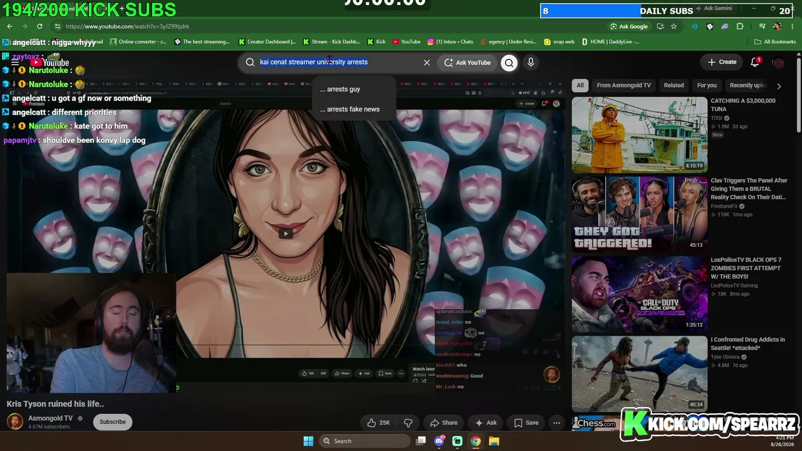
Task: Save the video to a playlist
Action: pyautogui.click(x=526, y=423)
